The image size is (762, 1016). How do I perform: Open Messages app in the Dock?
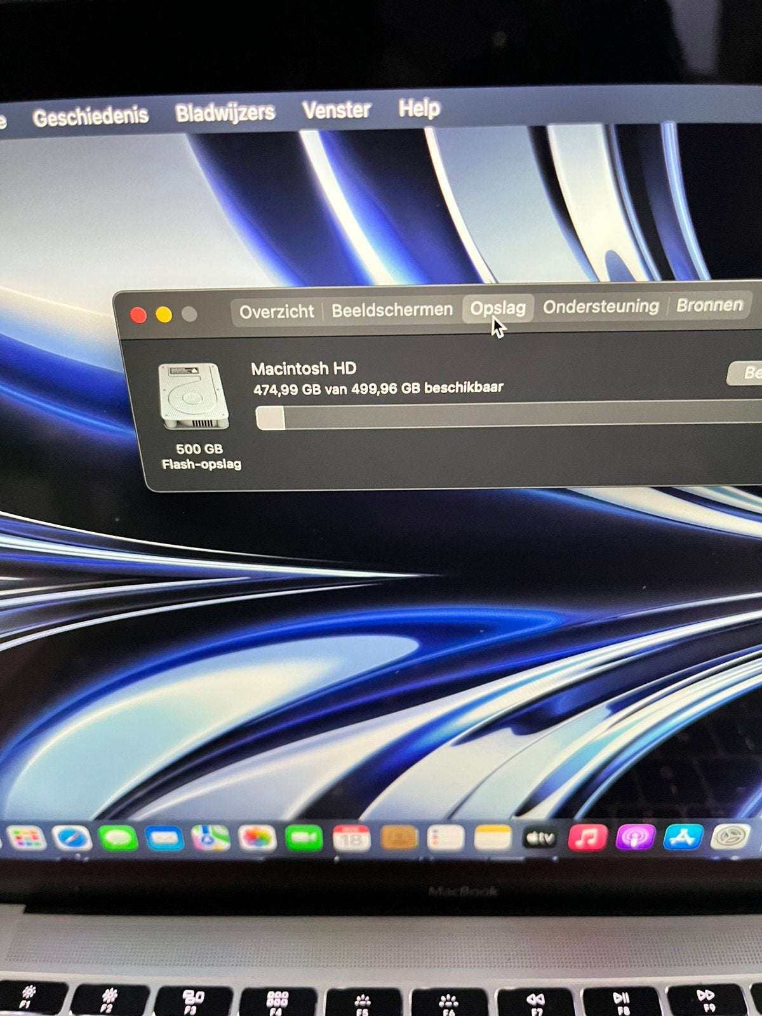[118, 839]
